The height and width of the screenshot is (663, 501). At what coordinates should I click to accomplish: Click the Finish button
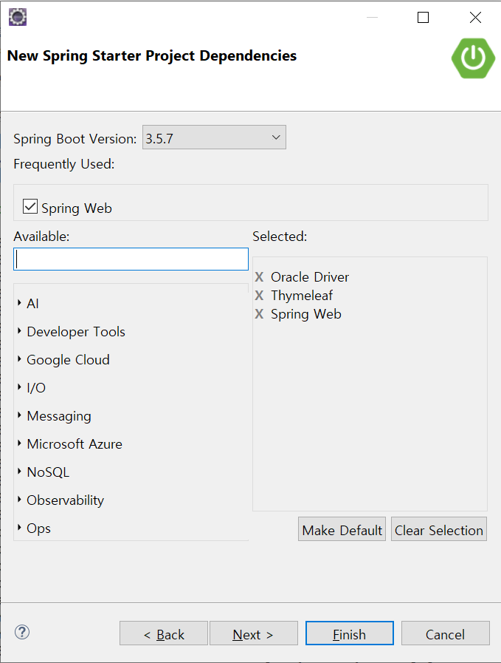pyautogui.click(x=350, y=633)
